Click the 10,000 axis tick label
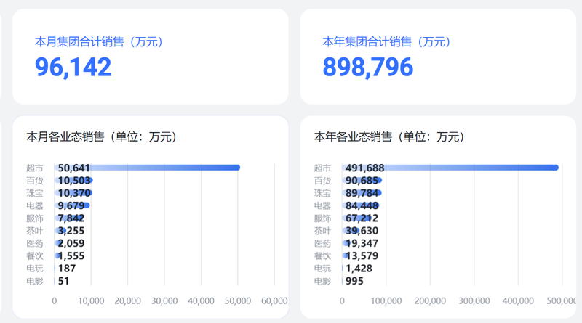Screen dimensions: 582x323 tap(91, 300)
